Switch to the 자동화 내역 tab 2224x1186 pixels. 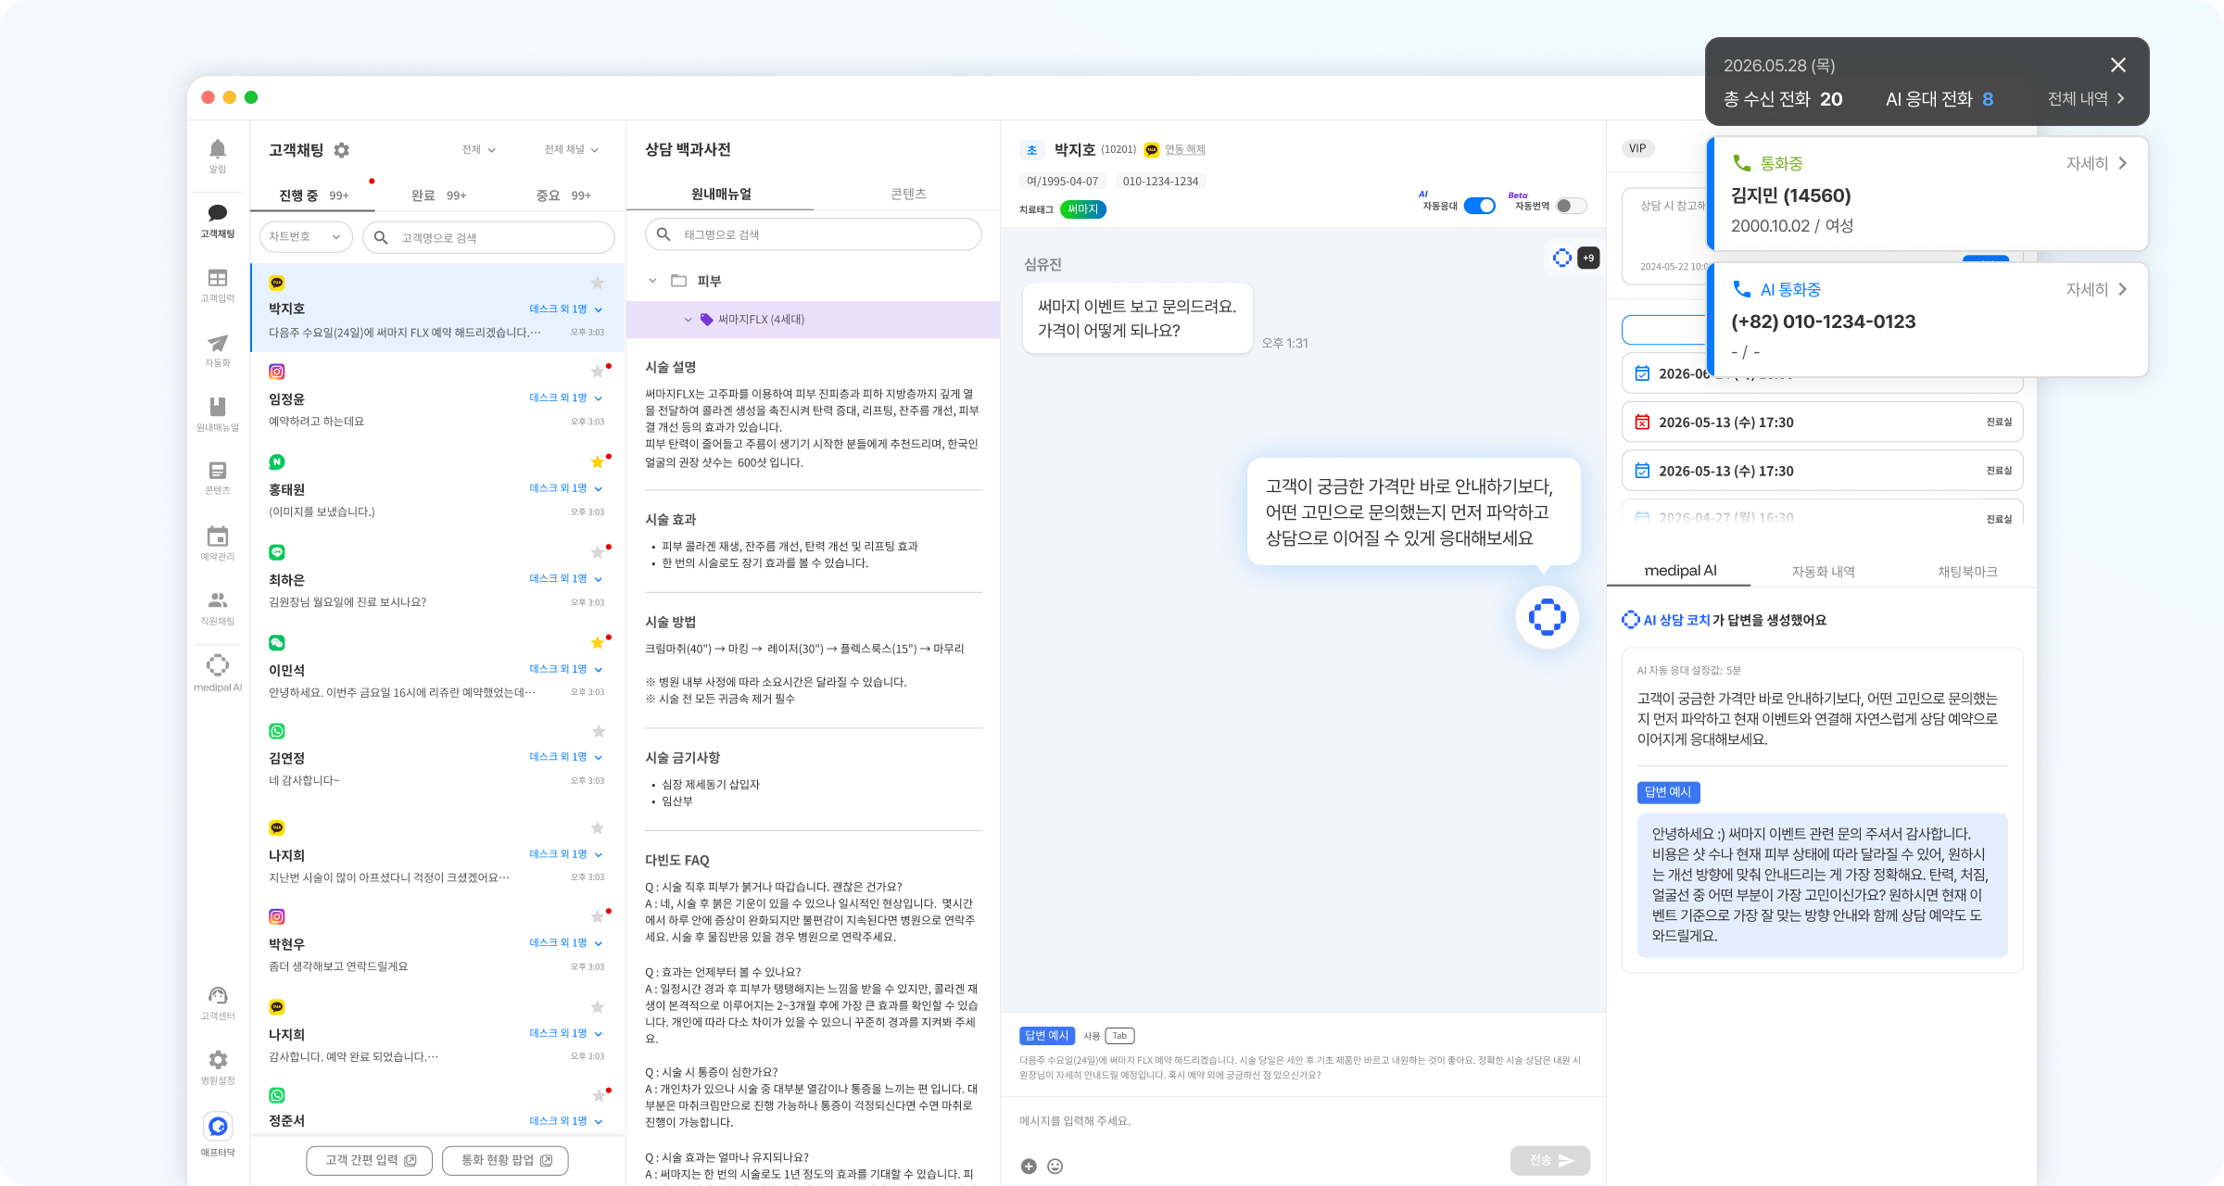point(1823,572)
